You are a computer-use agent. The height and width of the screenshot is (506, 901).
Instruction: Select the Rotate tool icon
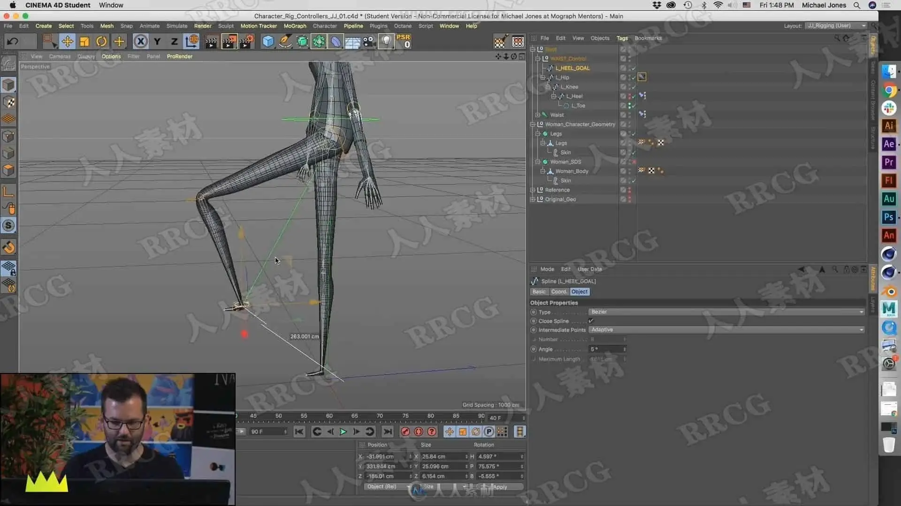[101, 42]
